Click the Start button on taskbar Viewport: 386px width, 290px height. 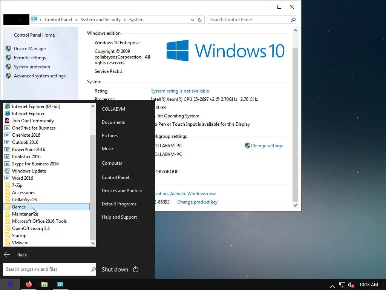[x=10, y=284]
